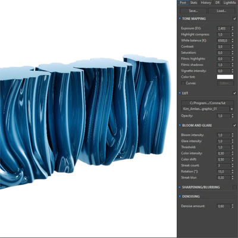Switch to the DR tab

pyautogui.click(x=217, y=2)
